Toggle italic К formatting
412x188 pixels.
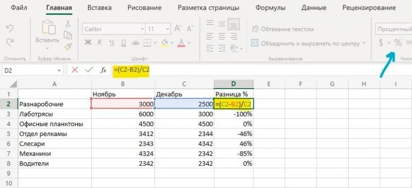click(100, 42)
